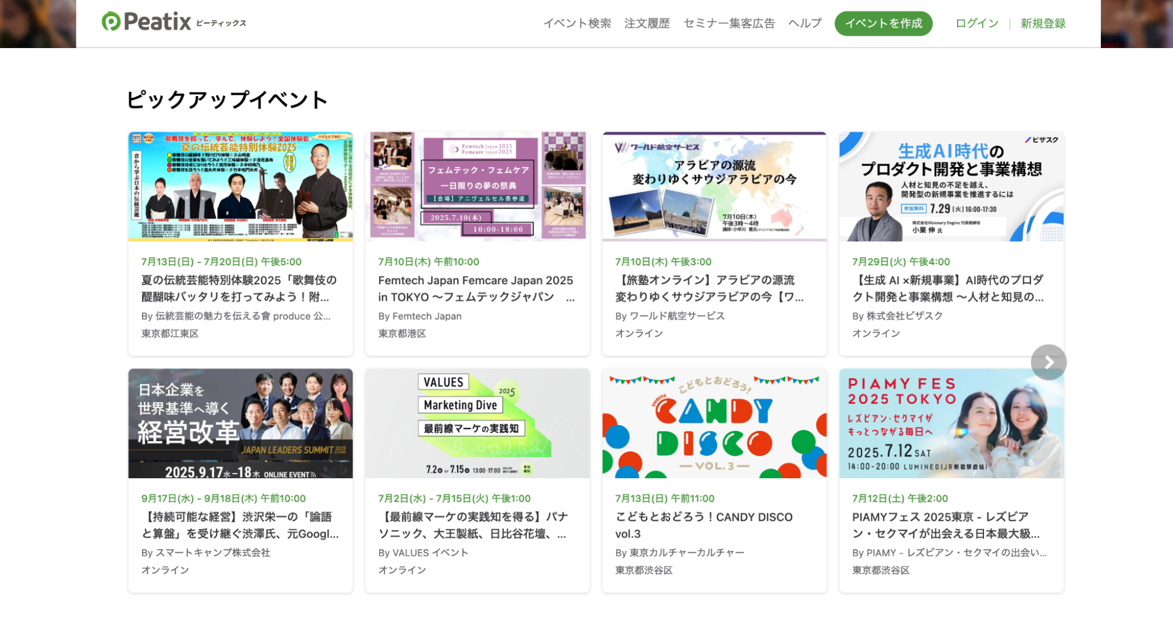Image resolution: width=1173 pixels, height=633 pixels.
Task: Open the イベント検索 menu item
Action: 577,23
